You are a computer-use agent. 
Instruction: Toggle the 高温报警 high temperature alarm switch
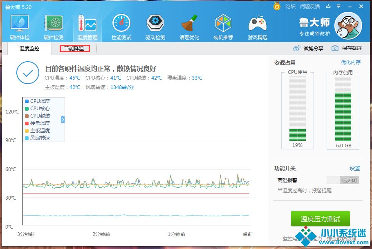[x=343, y=180]
